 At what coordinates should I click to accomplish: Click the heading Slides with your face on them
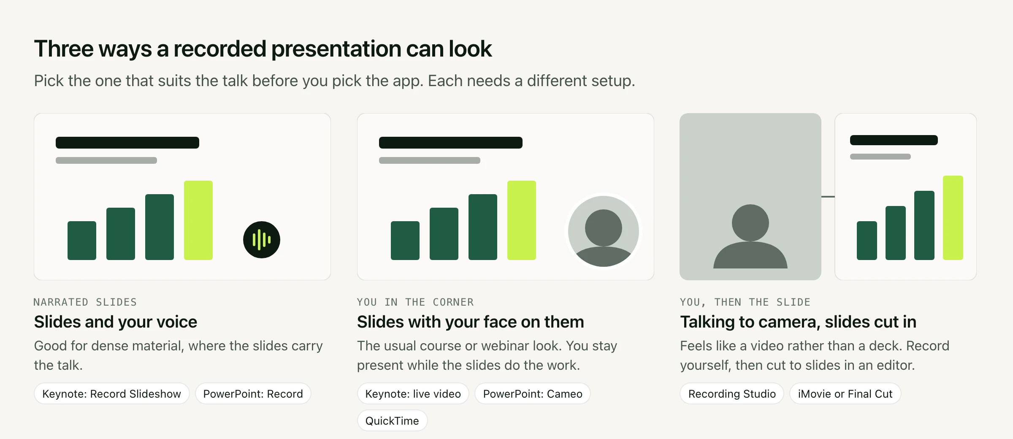click(471, 322)
